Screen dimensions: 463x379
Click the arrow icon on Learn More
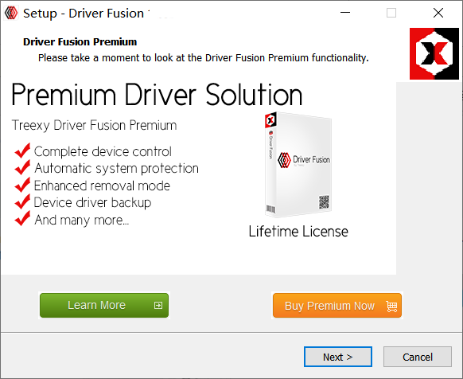(158, 305)
